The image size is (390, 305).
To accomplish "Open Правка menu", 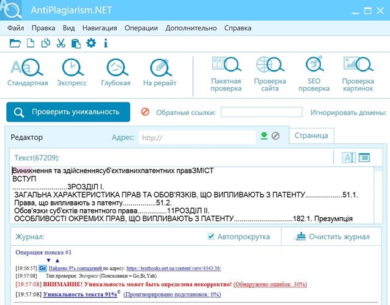I will tap(43, 28).
